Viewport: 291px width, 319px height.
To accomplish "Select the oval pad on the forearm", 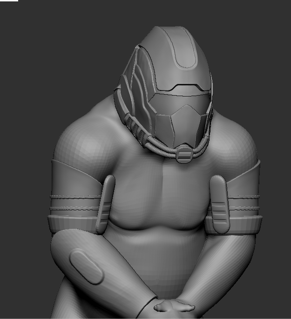I will click(87, 266).
